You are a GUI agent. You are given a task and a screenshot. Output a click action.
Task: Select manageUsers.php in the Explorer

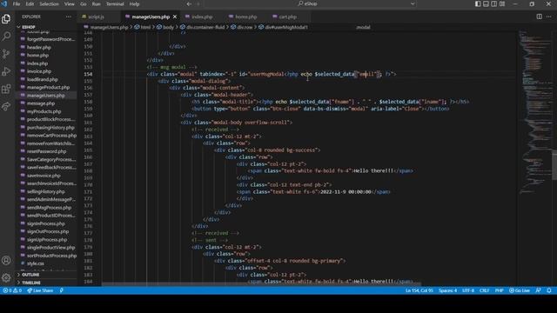pyautogui.click(x=46, y=96)
